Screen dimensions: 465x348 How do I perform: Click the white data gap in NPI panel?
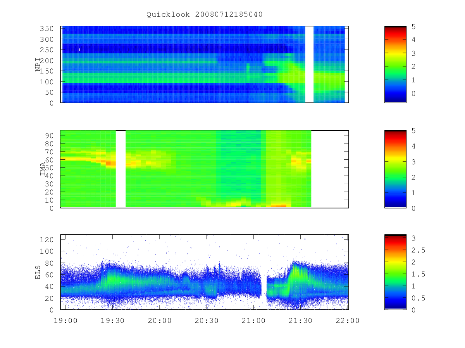click(x=309, y=65)
